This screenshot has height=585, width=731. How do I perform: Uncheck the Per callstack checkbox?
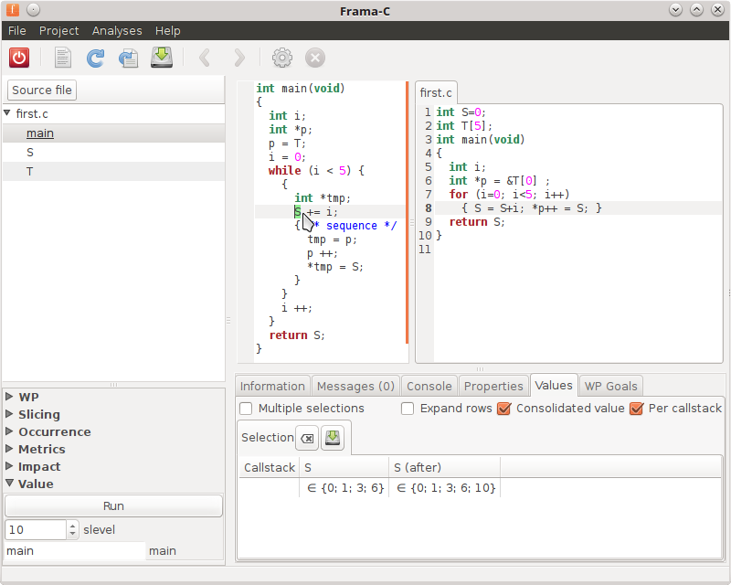(x=636, y=409)
